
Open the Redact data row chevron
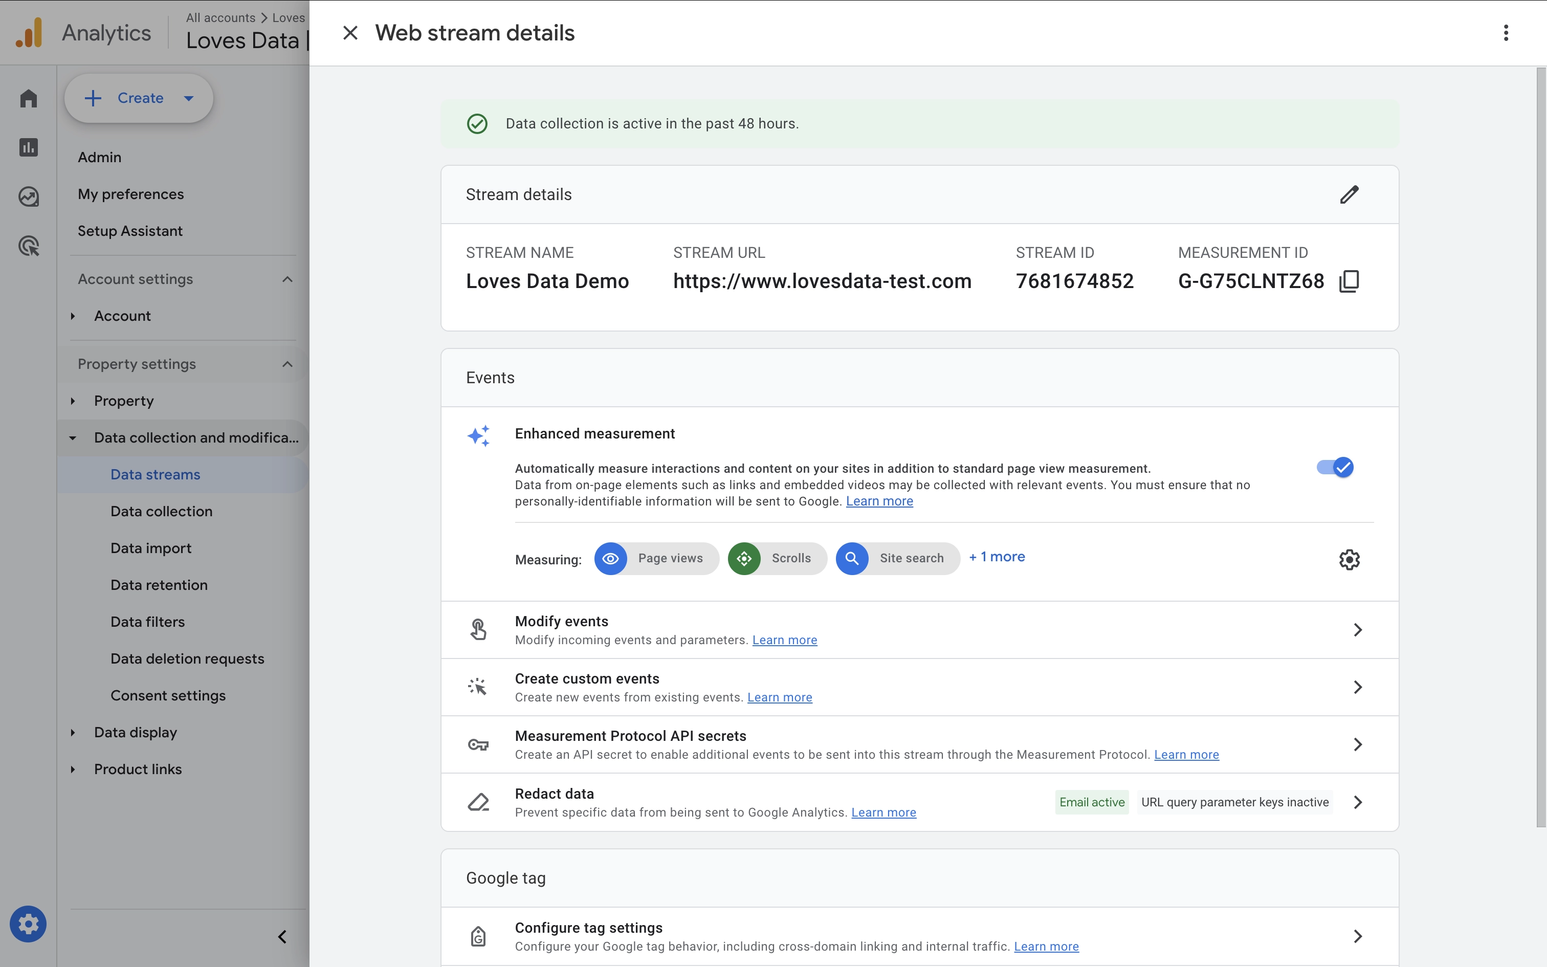click(x=1358, y=802)
